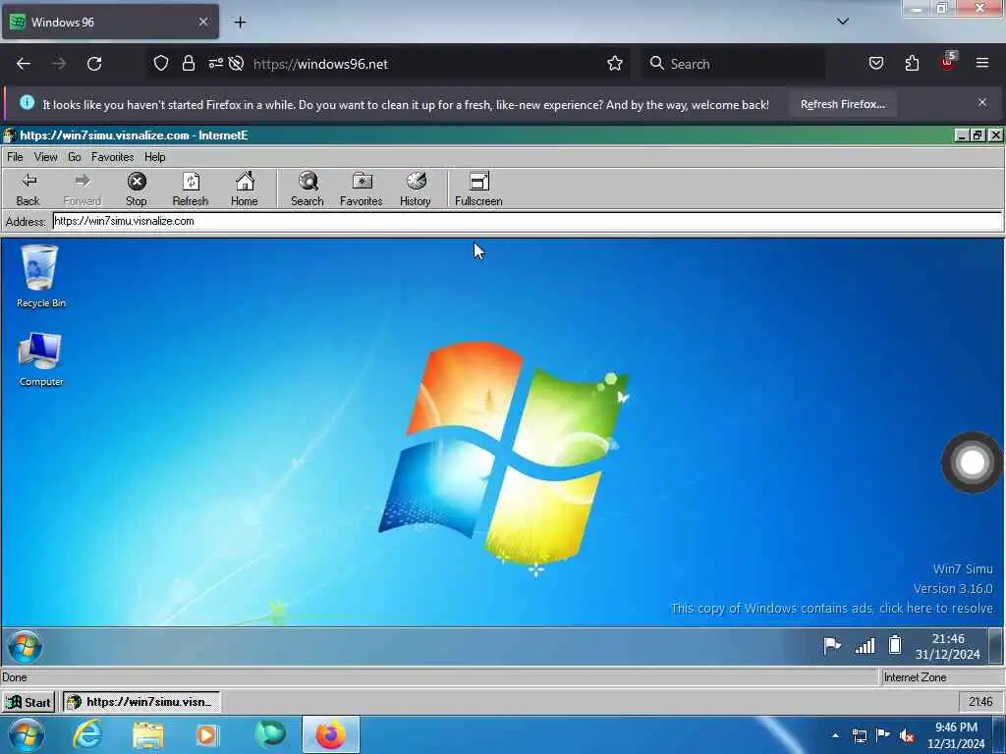Reload the Firefox page
Screen dimensions: 1006x754
pyautogui.click(x=94, y=64)
